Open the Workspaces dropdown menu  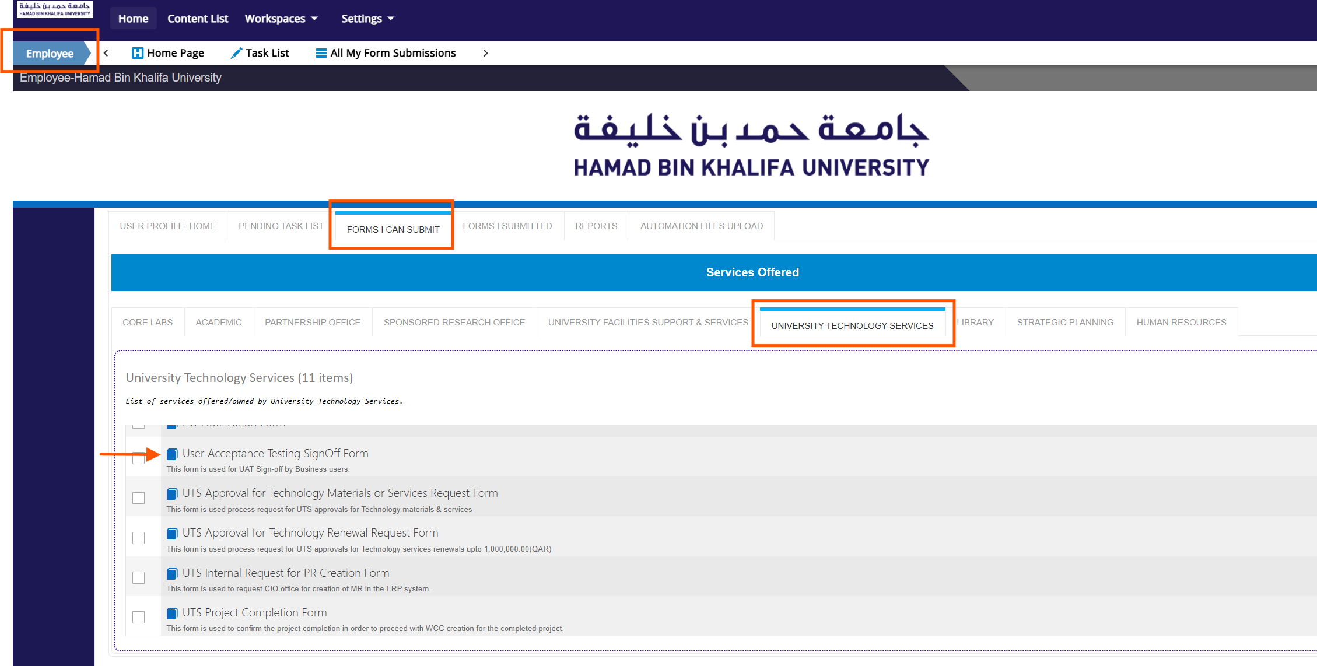click(x=281, y=19)
